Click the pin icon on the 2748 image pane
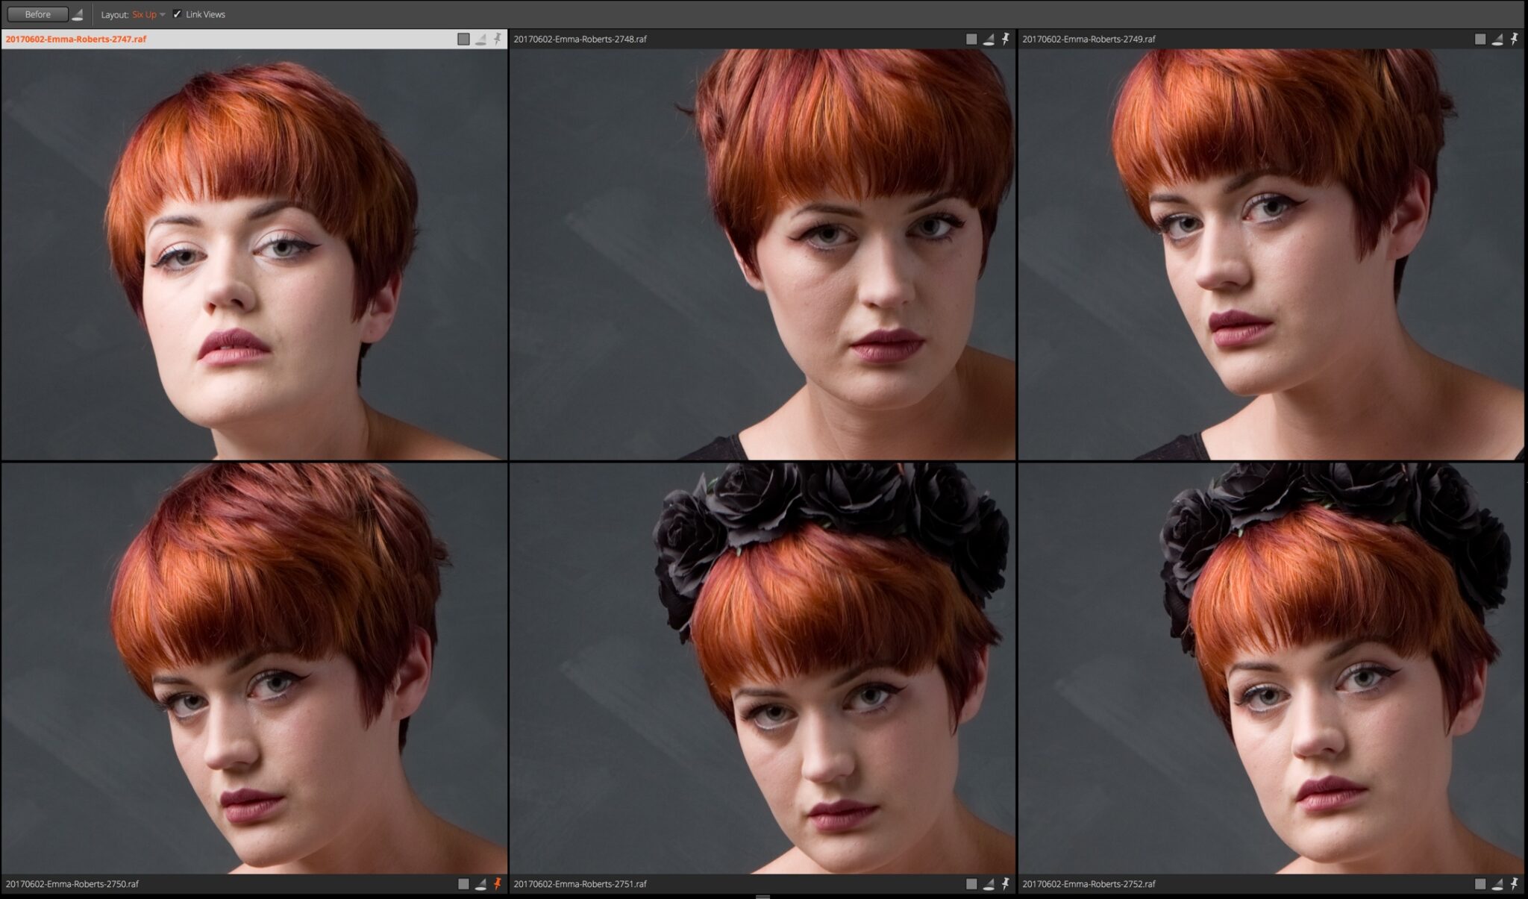The image size is (1528, 899). coord(1007,39)
